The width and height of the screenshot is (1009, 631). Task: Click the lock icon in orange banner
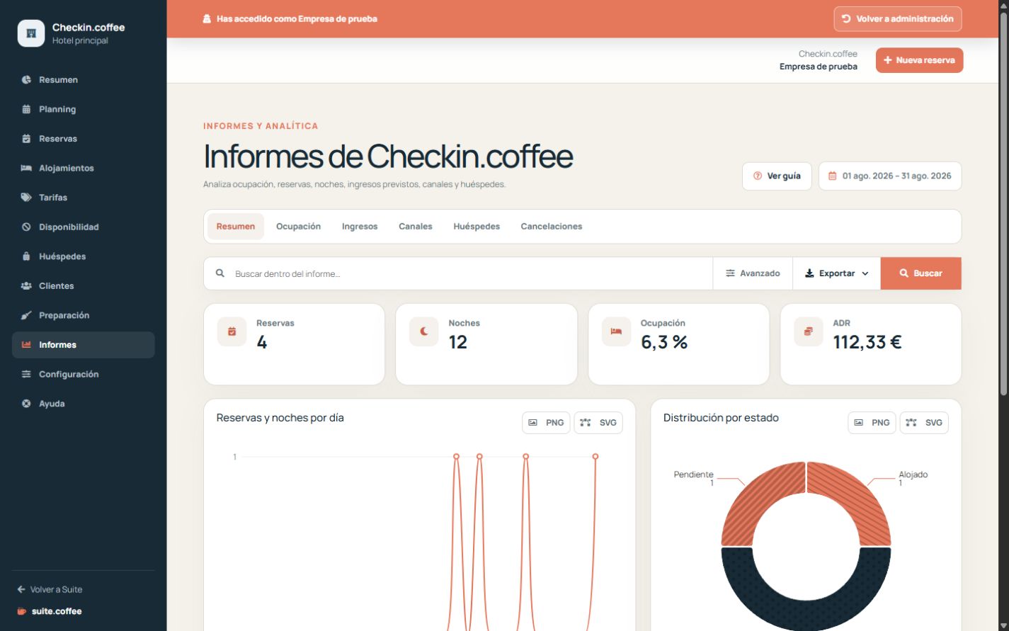click(207, 19)
